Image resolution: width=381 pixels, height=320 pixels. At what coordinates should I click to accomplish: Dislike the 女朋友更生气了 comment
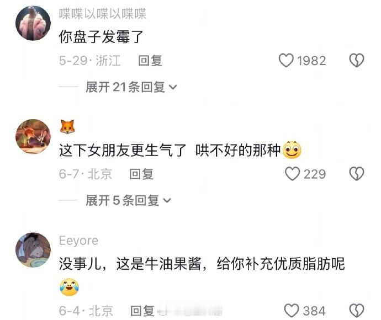pos(357,174)
